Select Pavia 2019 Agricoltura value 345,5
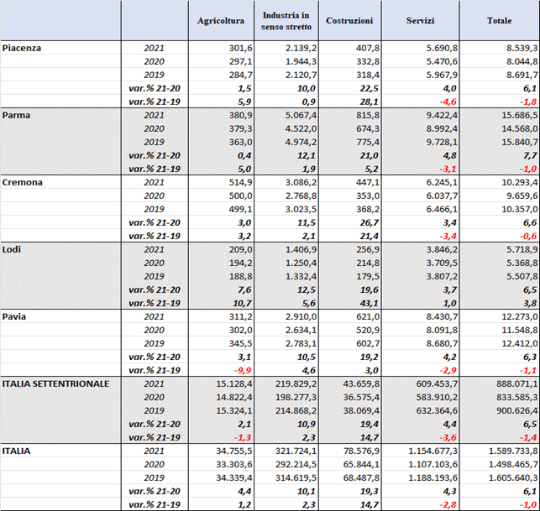The width and height of the screenshot is (540, 511). click(x=241, y=343)
